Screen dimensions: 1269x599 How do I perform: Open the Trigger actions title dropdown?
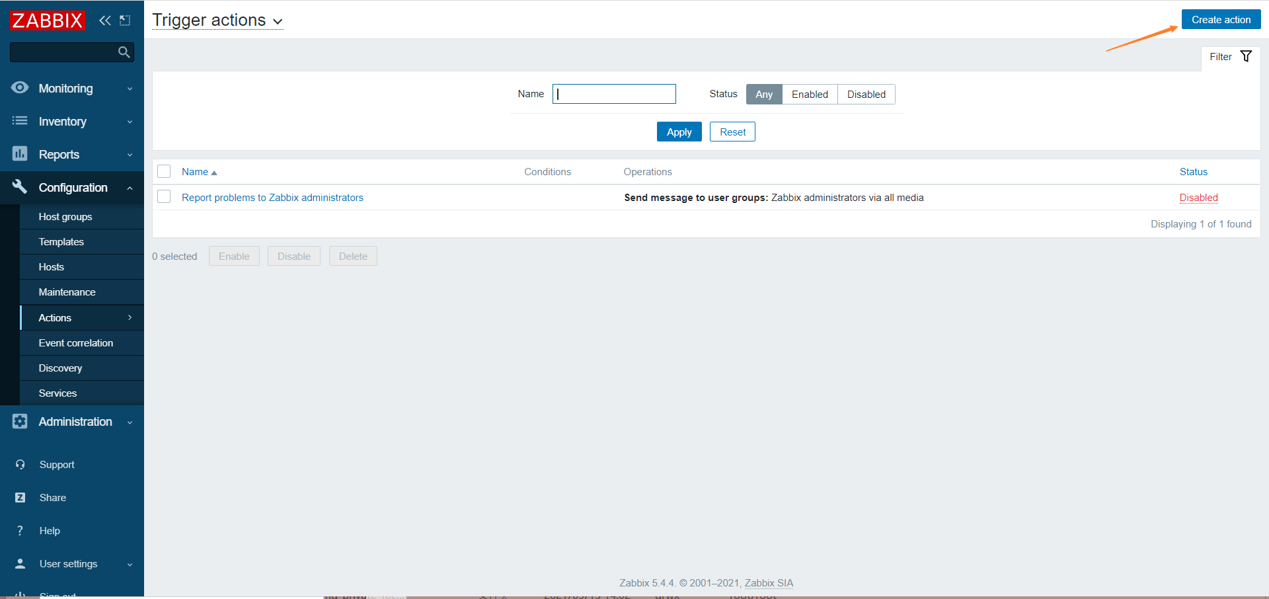pyautogui.click(x=217, y=20)
